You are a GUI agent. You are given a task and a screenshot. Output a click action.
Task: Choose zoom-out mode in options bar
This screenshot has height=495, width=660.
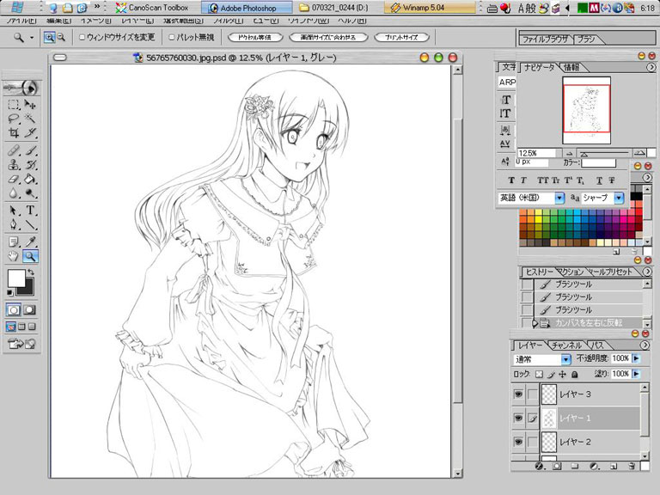[62, 38]
